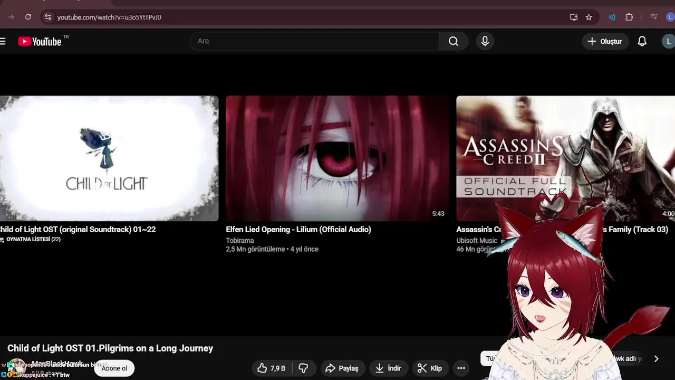This screenshot has height=380, width=675.
Task: Visit the Ubisoft Music channel
Action: click(x=477, y=241)
